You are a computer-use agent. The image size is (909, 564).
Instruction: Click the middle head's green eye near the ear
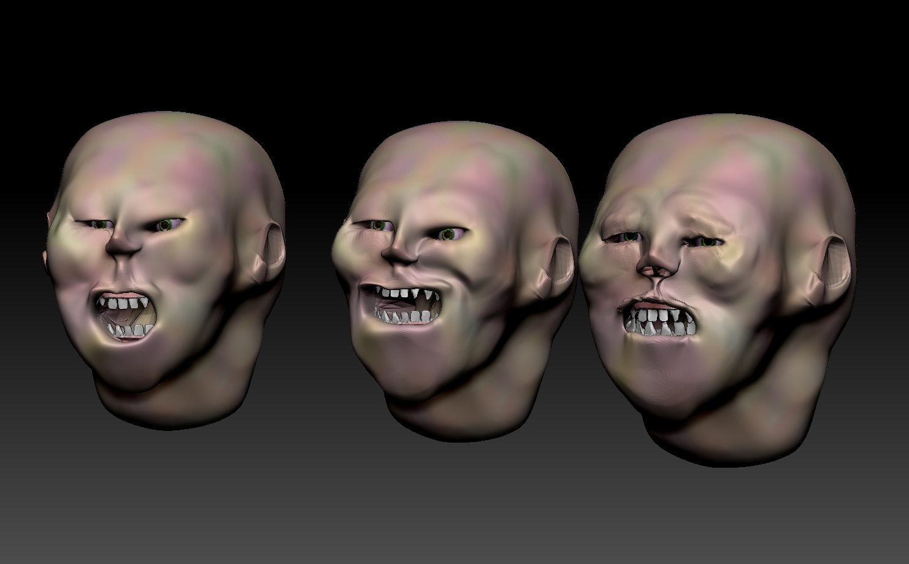pyautogui.click(x=448, y=234)
